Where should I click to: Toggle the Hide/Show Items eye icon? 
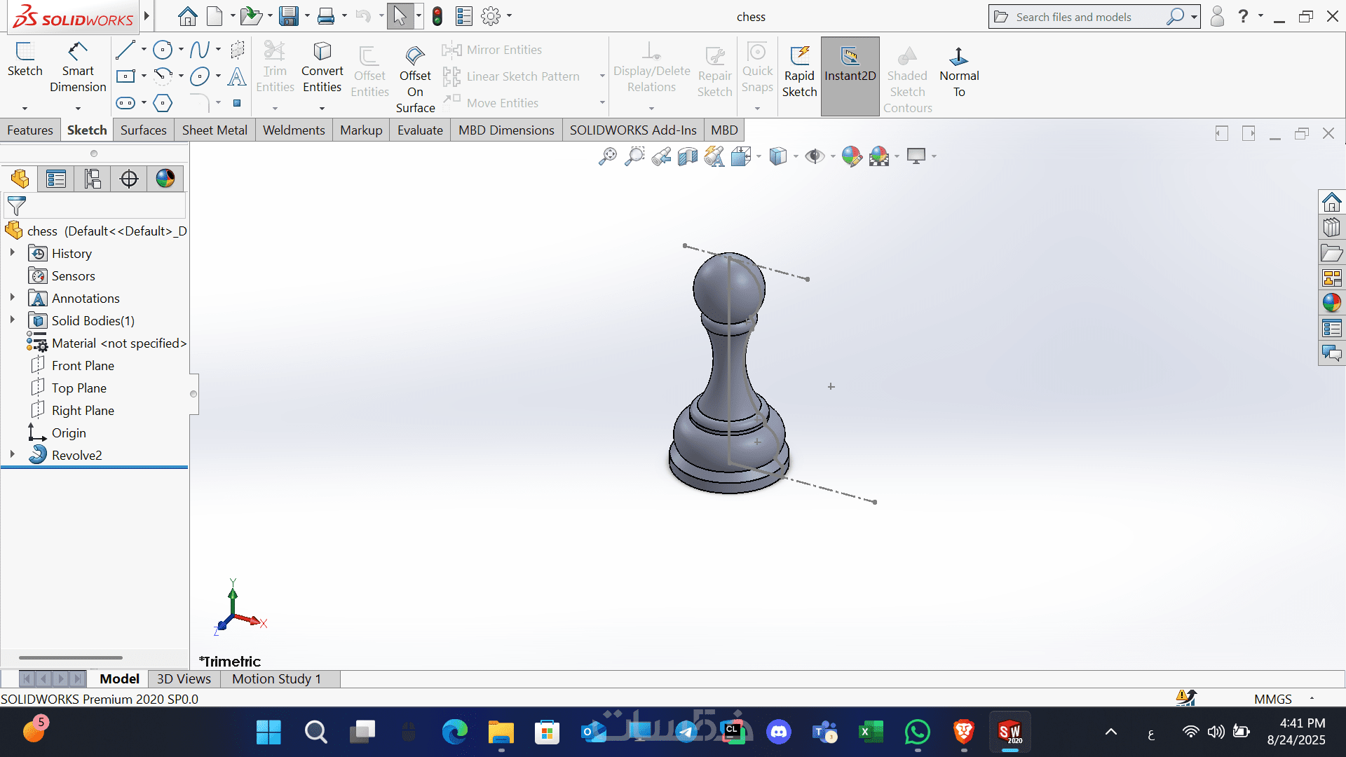(x=814, y=156)
